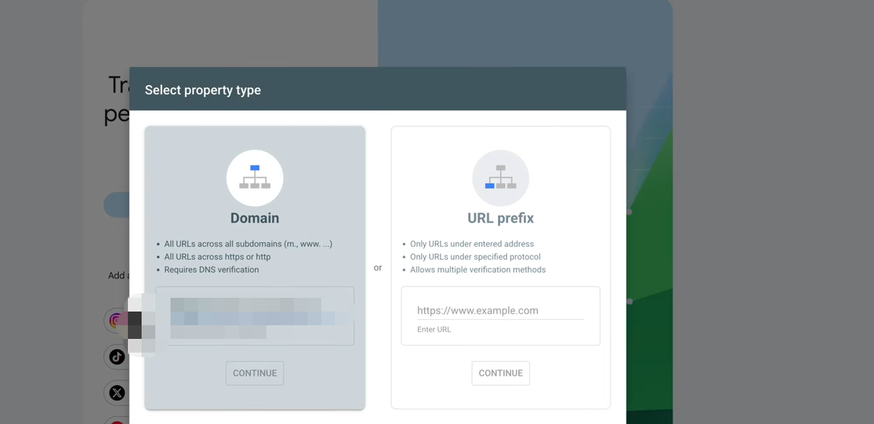Click "Only URLs under specified protocol" text
The height and width of the screenshot is (424, 874).
[x=476, y=257]
